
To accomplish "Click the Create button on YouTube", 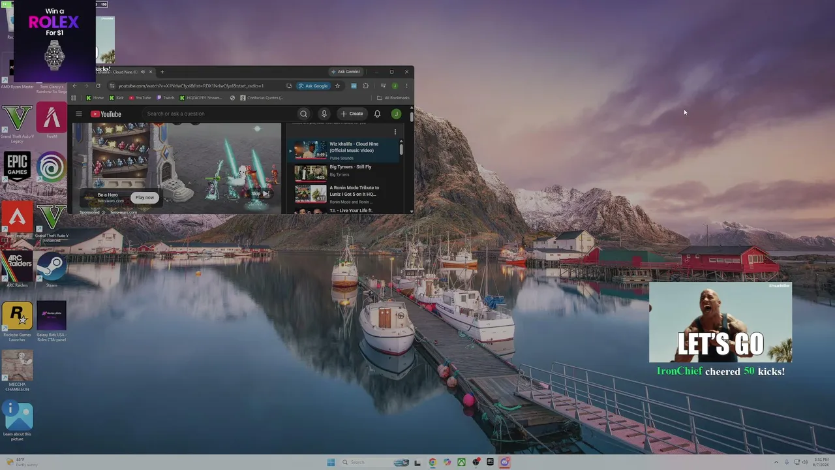I will click(x=352, y=114).
